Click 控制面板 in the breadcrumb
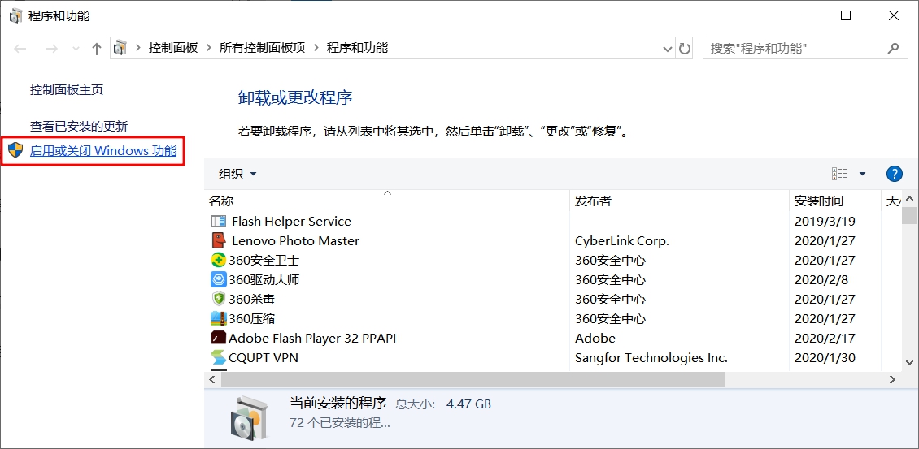This screenshot has height=449, width=919. (x=173, y=48)
